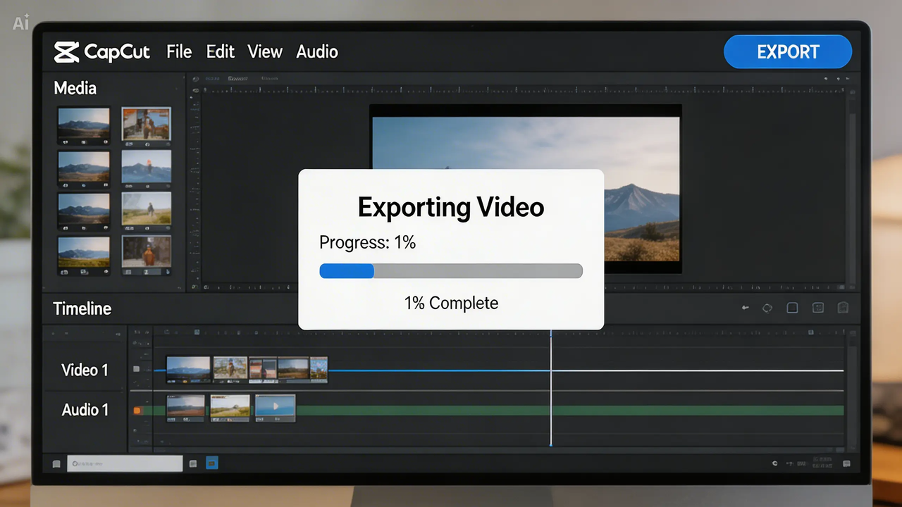The image size is (902, 507).
Task: Open the Audio menu
Action: (x=316, y=51)
